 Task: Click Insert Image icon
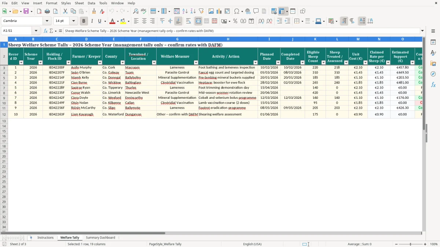tap(211, 11)
